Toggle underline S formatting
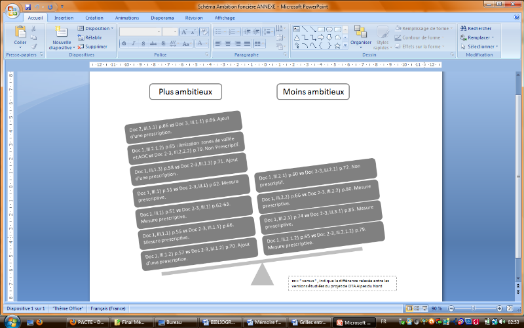 (143, 43)
